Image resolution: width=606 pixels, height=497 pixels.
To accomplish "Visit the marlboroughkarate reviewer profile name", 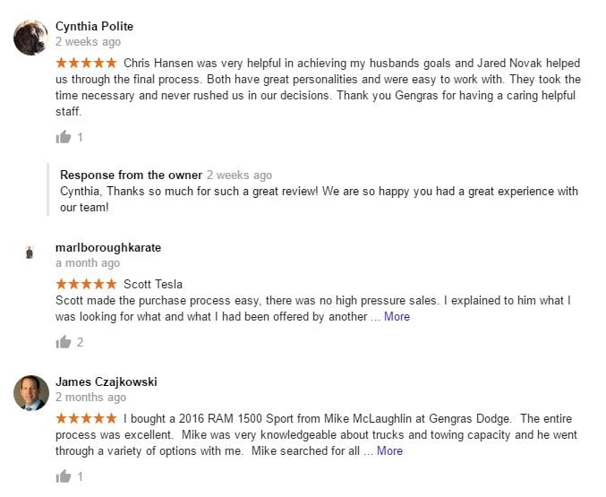I will pyautogui.click(x=108, y=247).
